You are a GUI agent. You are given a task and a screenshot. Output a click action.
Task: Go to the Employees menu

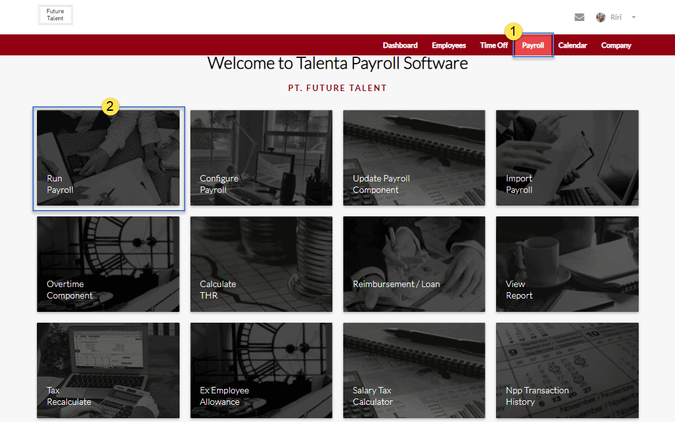point(448,45)
